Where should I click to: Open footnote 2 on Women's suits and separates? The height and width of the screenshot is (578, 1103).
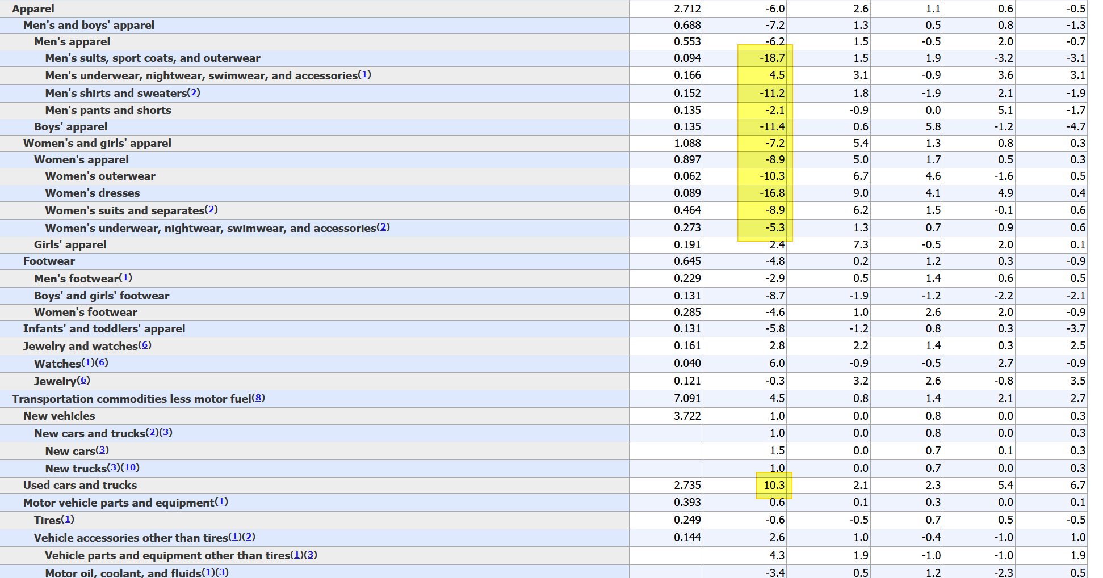coord(211,210)
